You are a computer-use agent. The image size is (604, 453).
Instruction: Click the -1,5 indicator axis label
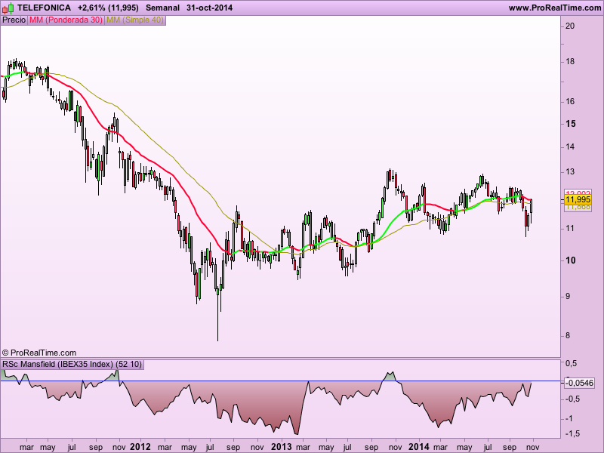tap(572, 433)
